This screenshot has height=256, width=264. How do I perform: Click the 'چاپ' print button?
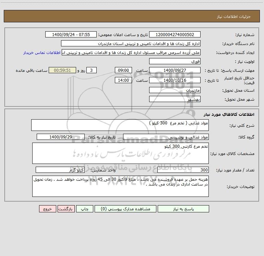(85, 209)
